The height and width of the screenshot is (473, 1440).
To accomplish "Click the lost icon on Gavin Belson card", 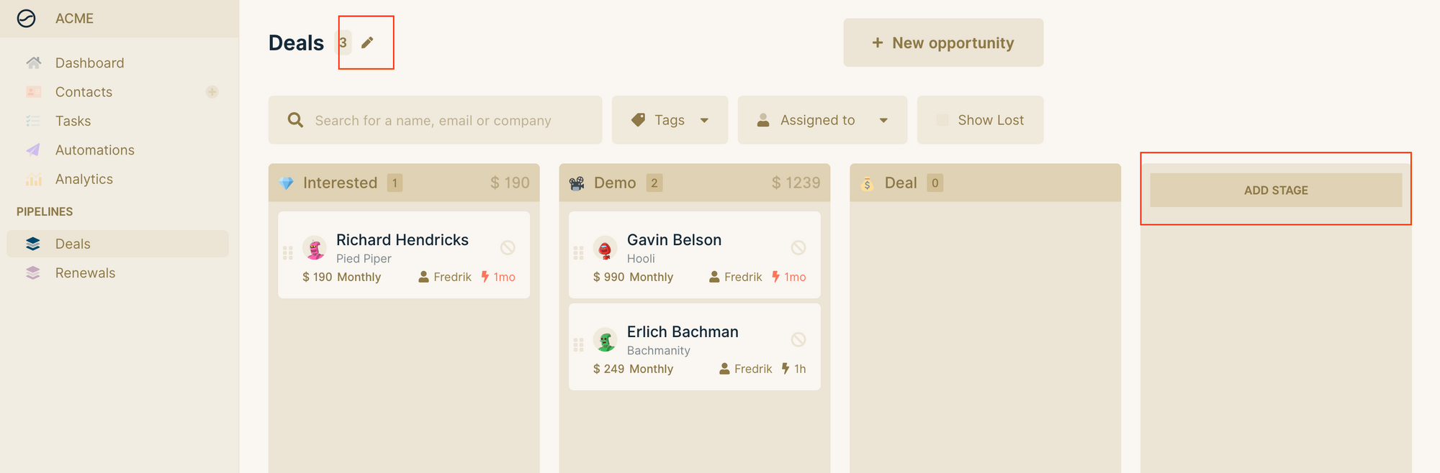I will 798,247.
